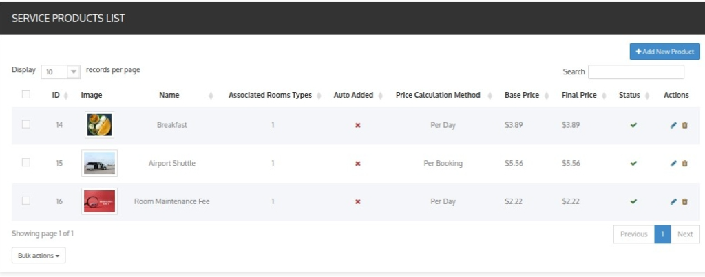Go to the Next page
The height and width of the screenshot is (277, 705).
tap(685, 234)
